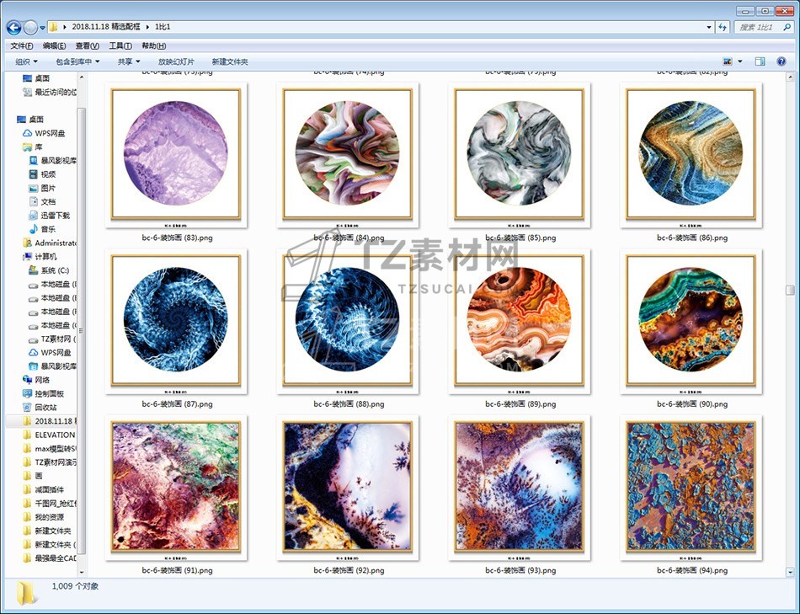The width and height of the screenshot is (800, 614).
Task: Select thumbnail bc-6-装饰画 (86).png
Action: (x=691, y=158)
